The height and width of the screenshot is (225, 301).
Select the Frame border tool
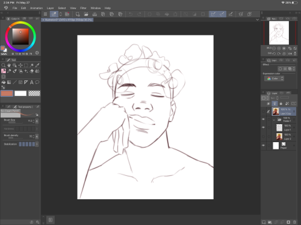[20, 82]
